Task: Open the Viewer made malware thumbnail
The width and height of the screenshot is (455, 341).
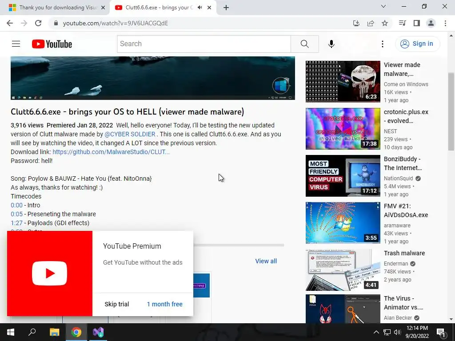Action: point(343,82)
